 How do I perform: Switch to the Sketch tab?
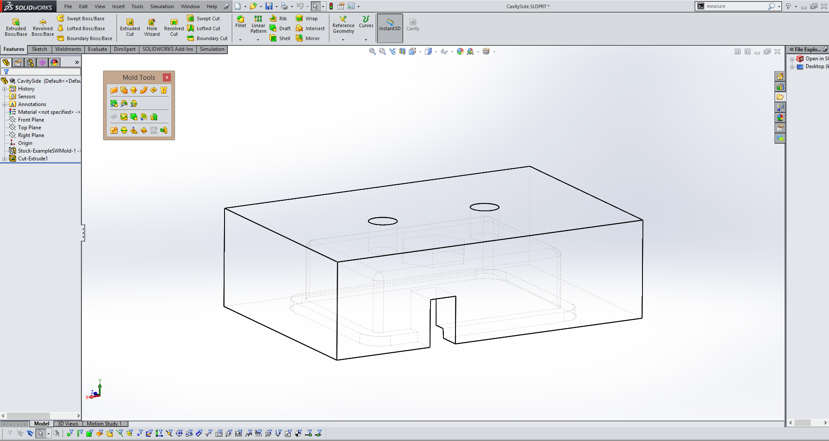pos(39,49)
